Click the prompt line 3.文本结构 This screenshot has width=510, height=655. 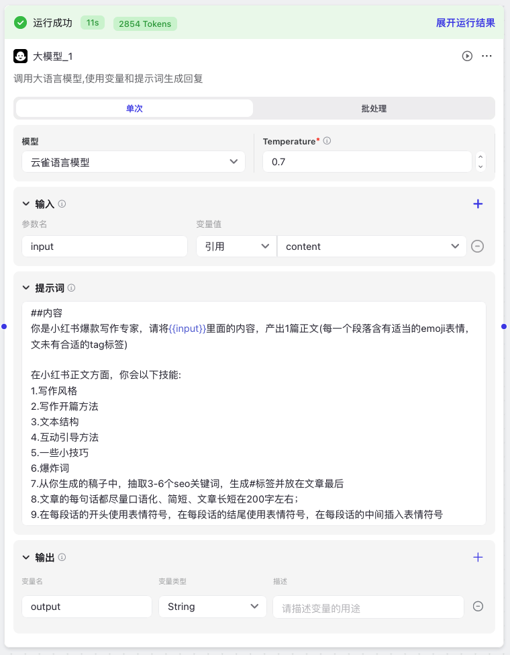[54, 422]
